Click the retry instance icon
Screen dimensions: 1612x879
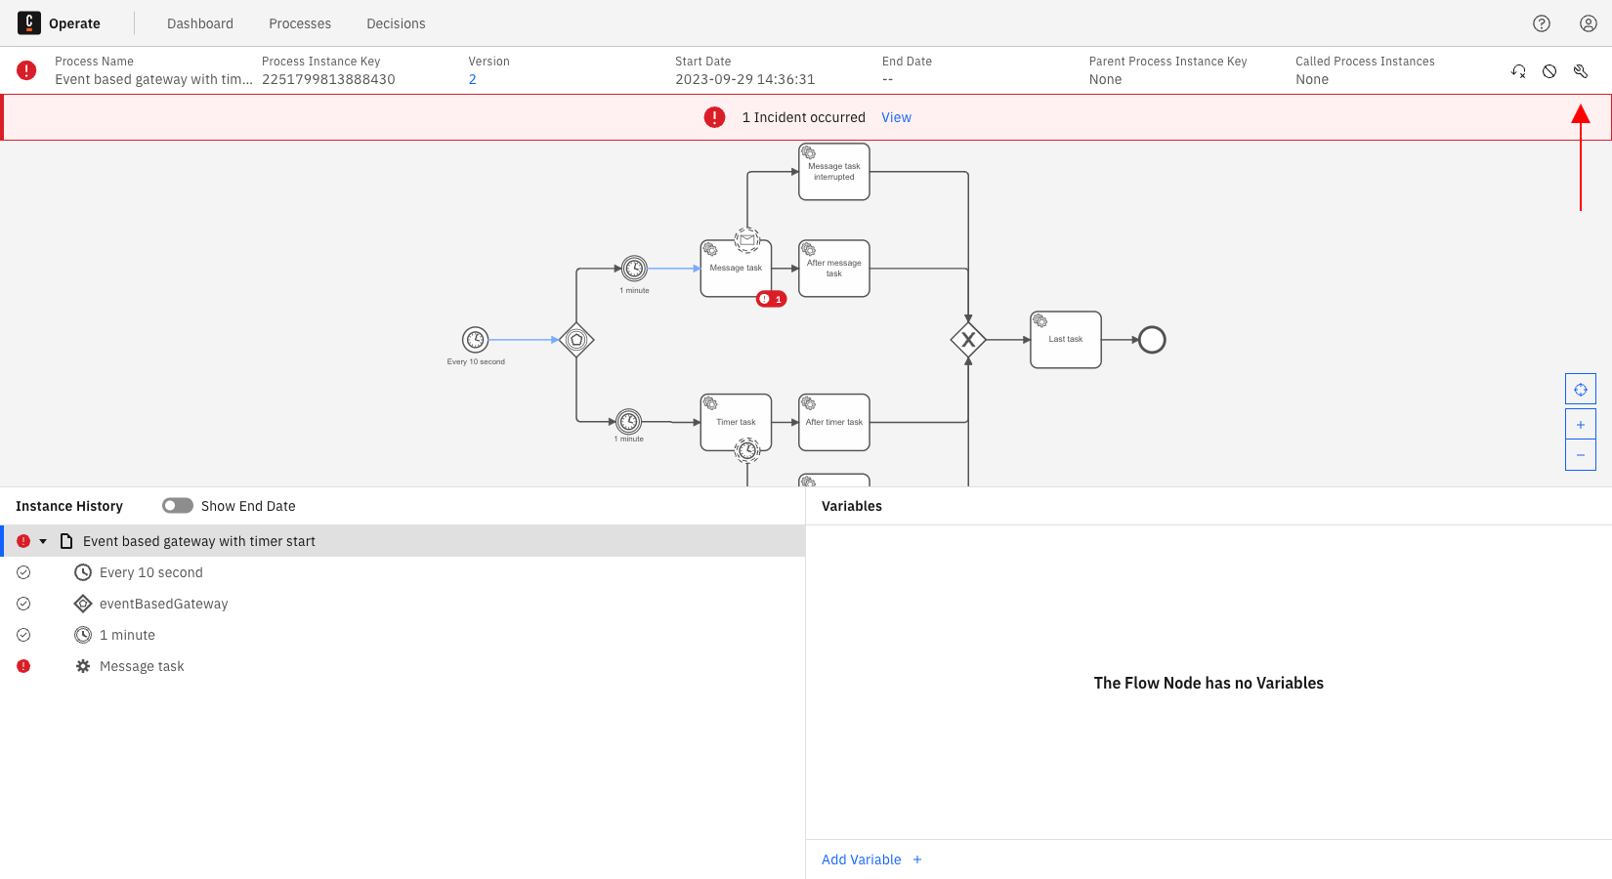(x=1518, y=71)
